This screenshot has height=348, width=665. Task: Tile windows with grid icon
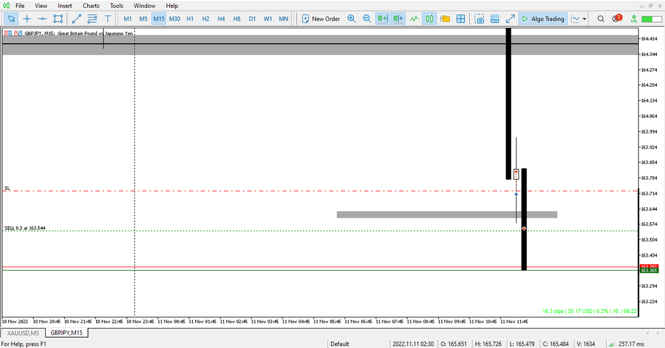[x=461, y=18]
